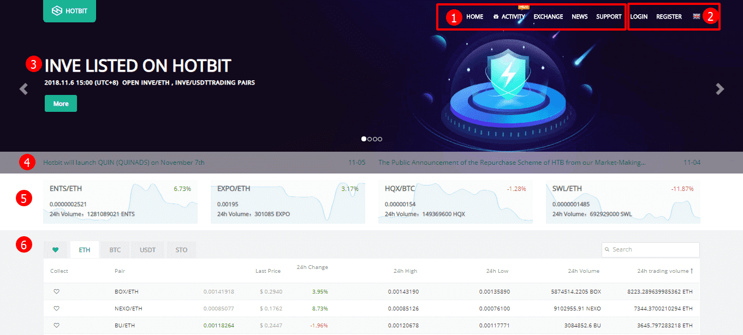Open the language flag selector
This screenshot has height=335, width=743.
(x=697, y=16)
